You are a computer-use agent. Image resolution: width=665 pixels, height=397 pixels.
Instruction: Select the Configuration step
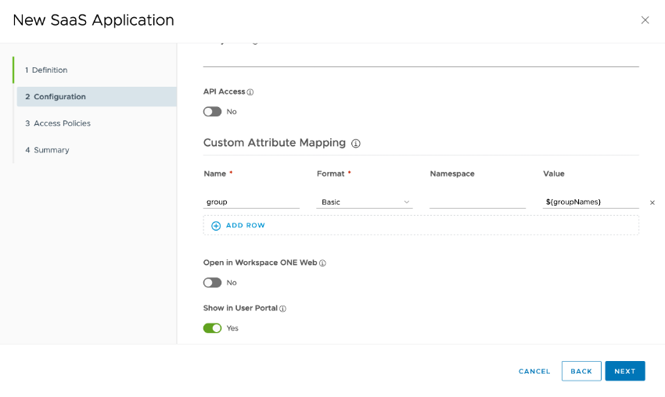pyautogui.click(x=59, y=97)
